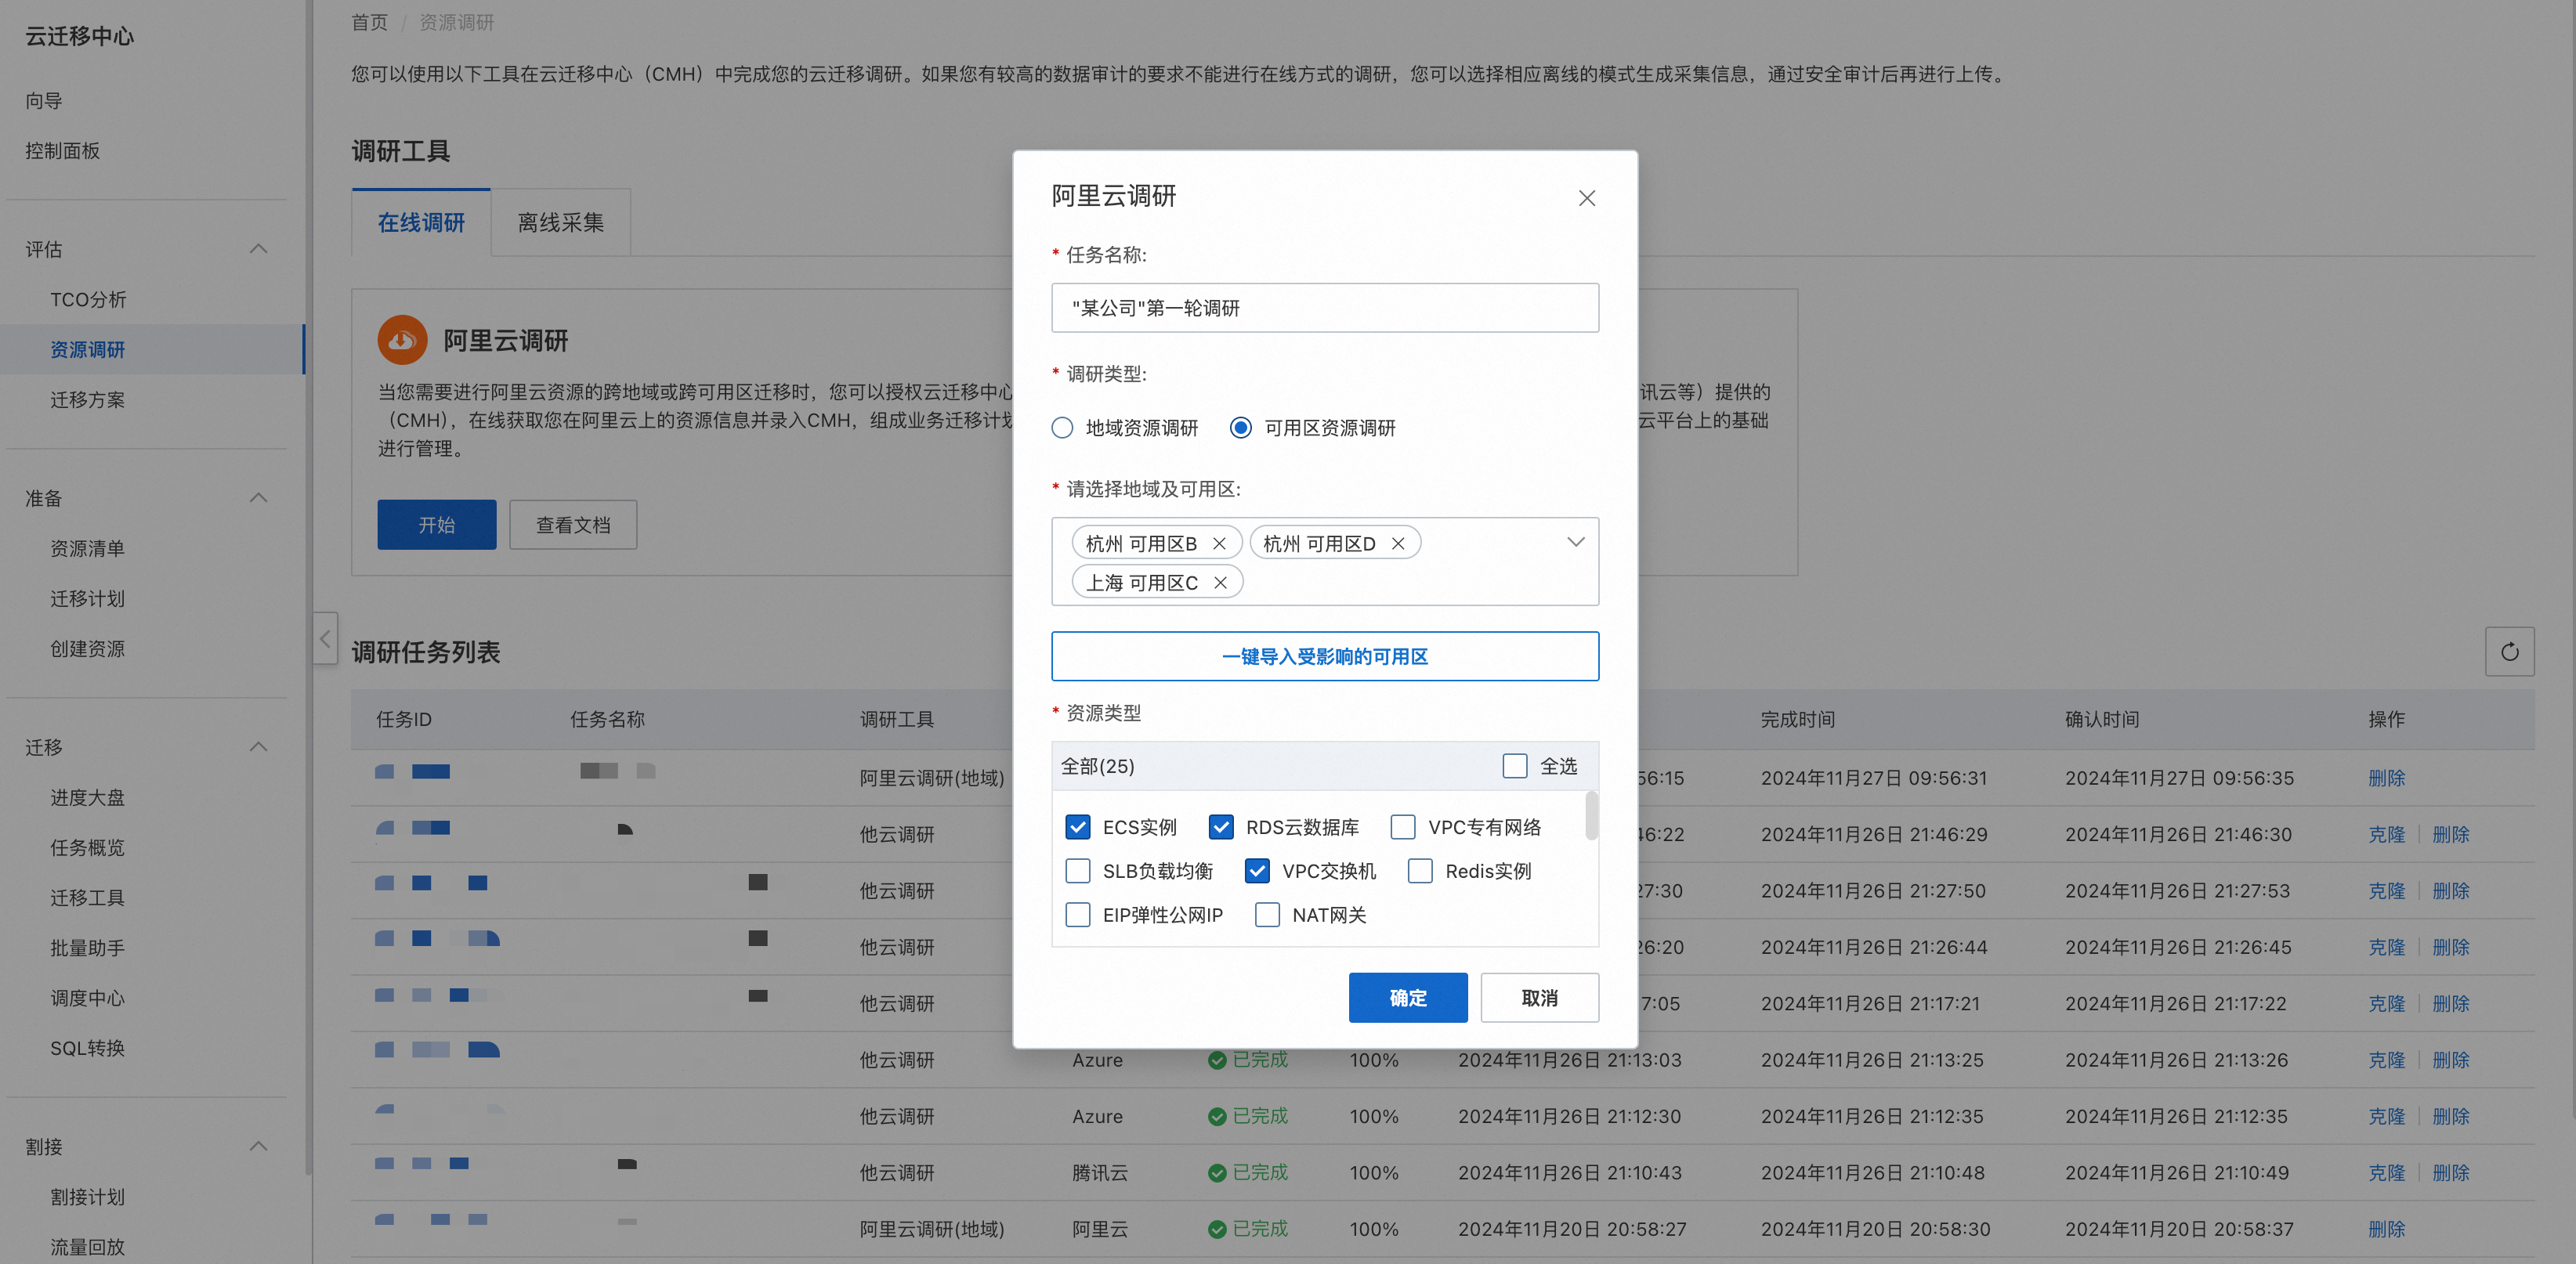The width and height of the screenshot is (2576, 1264).
Task: Uncheck the RDS云数据库 checkbox
Action: click(x=1220, y=827)
